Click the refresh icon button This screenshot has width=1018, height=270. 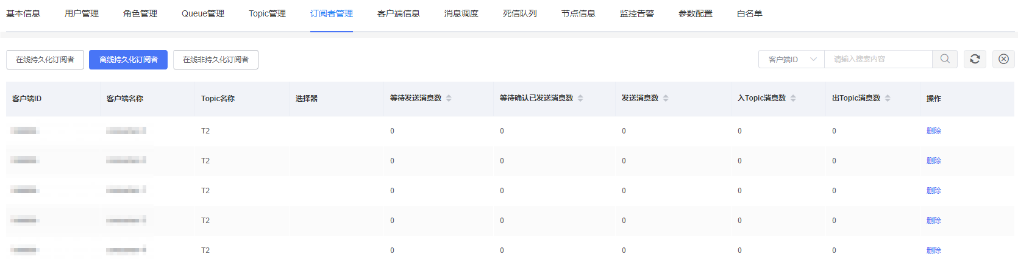click(x=975, y=59)
